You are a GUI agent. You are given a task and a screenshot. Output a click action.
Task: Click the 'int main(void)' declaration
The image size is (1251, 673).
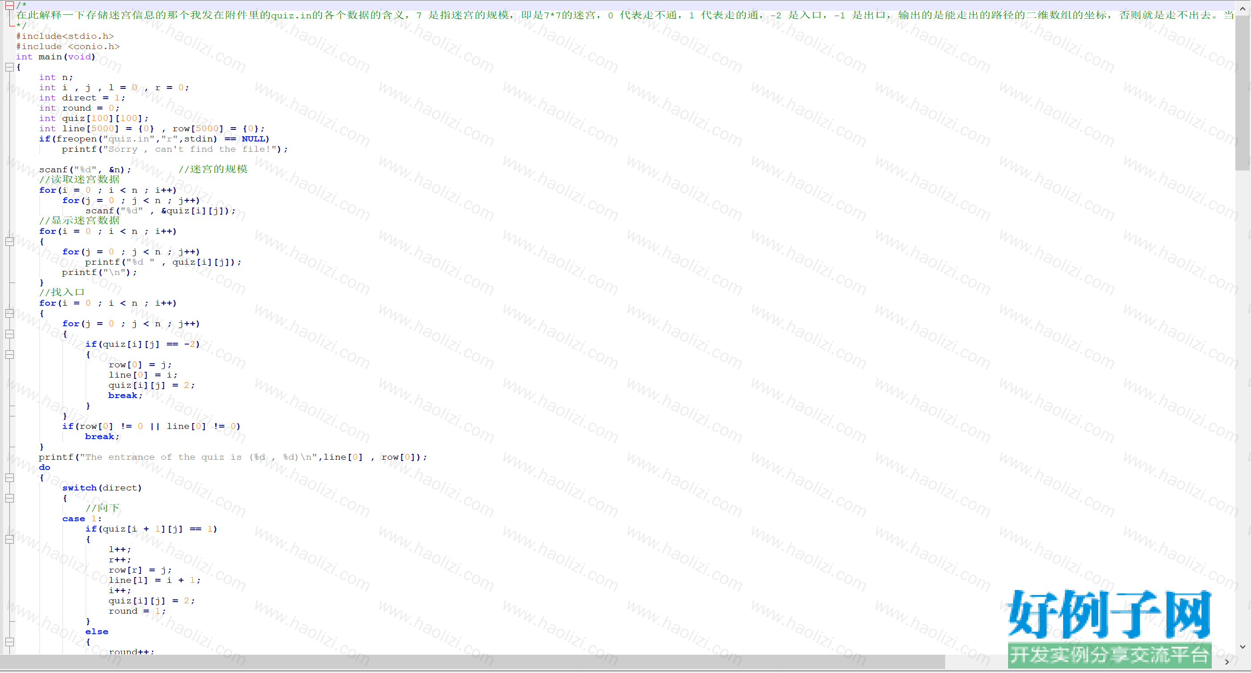click(x=56, y=57)
